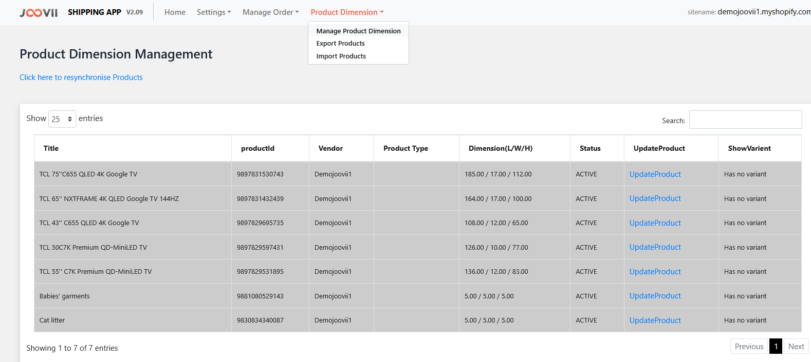The image size is (811, 362).
Task: Click the JOOVII logo
Action: tap(39, 12)
